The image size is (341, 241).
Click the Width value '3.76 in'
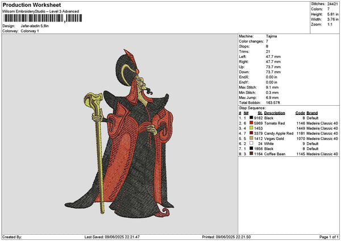pyautogui.click(x=332, y=19)
